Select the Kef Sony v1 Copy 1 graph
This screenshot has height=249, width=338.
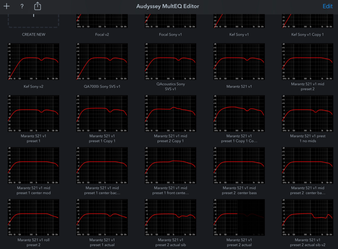[x=308, y=22]
